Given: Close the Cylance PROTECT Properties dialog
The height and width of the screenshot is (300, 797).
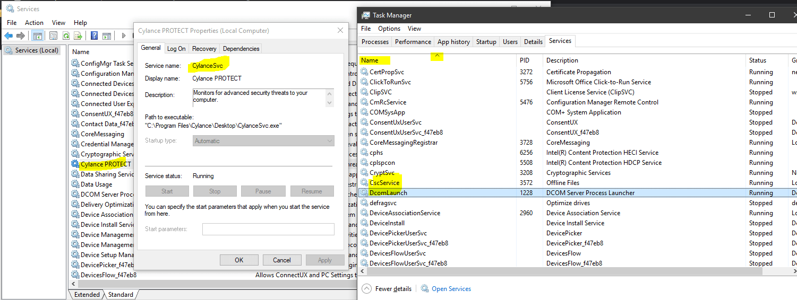Looking at the screenshot, I should tap(340, 30).
